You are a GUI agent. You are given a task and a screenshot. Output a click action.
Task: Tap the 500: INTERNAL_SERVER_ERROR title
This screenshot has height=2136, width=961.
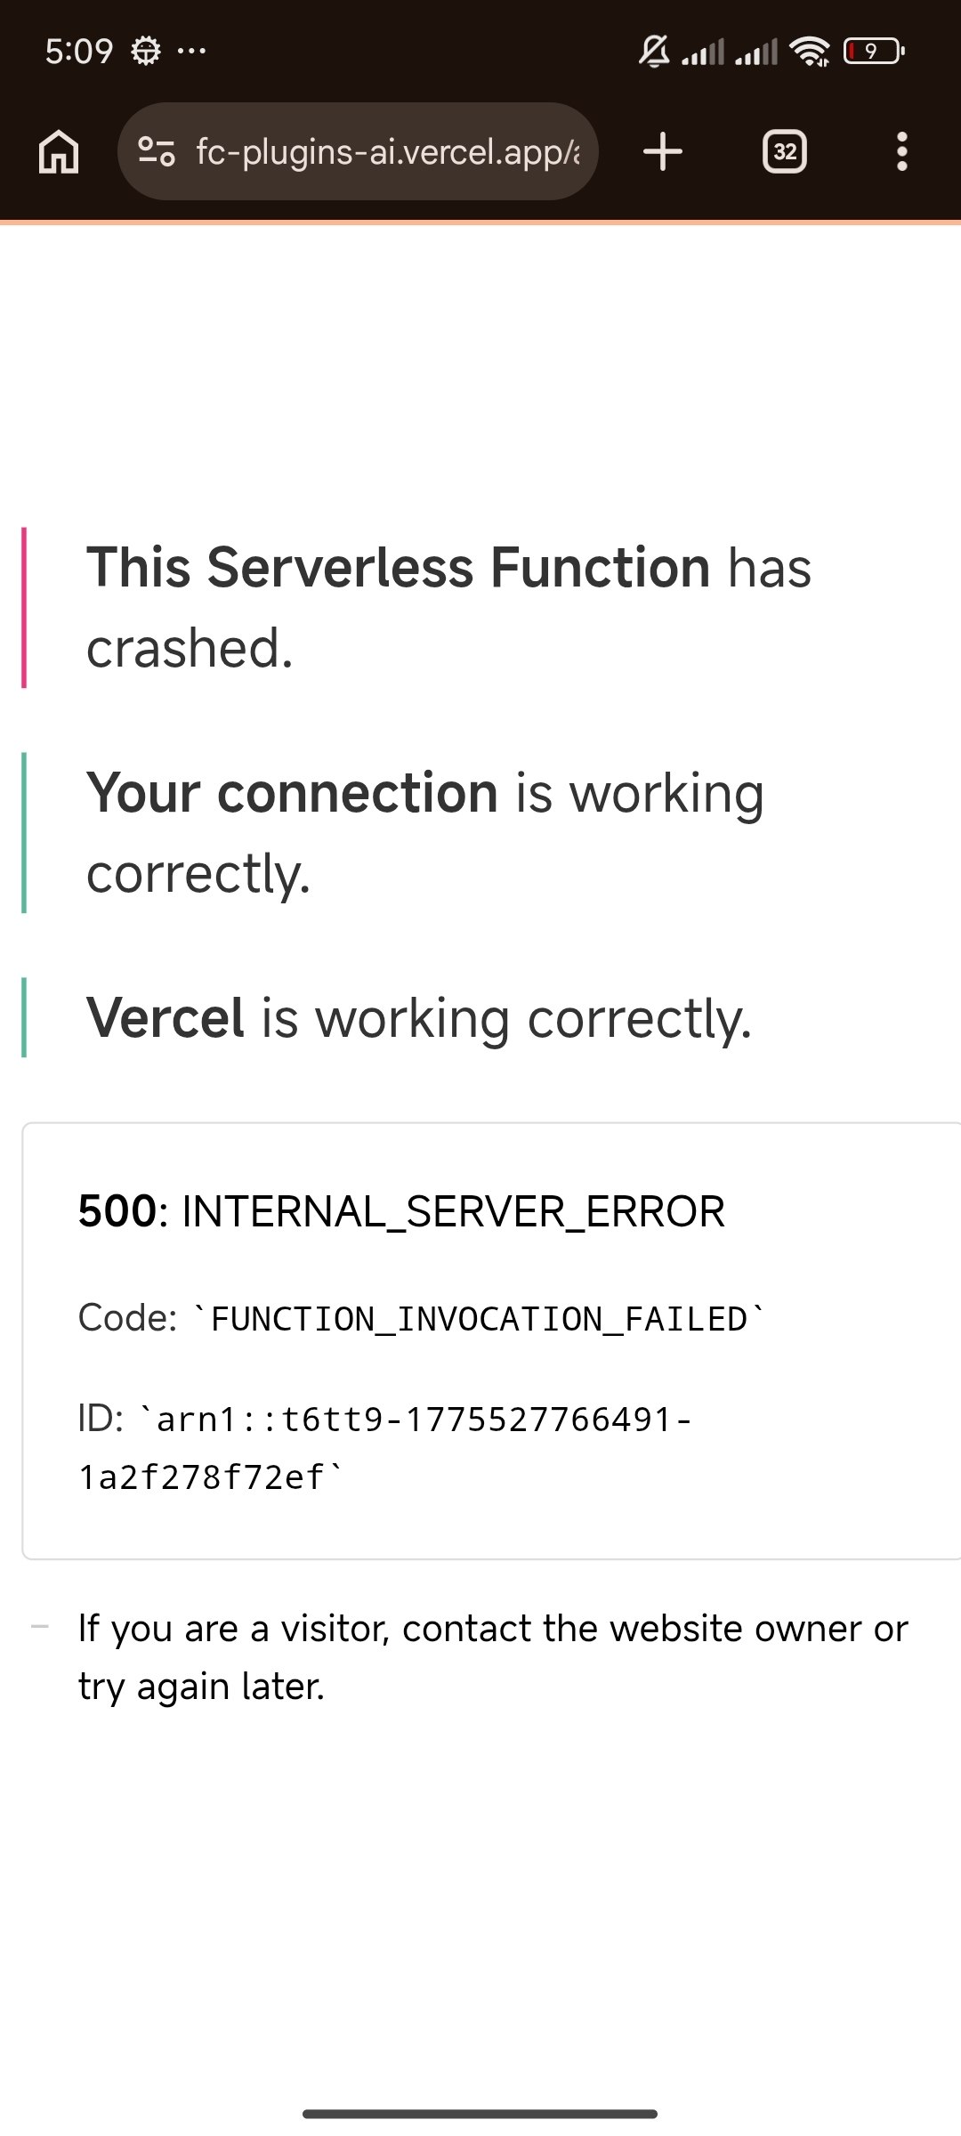tap(401, 1211)
